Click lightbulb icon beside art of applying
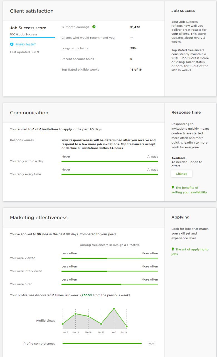Screen dimensions: 217x357 (x=173, y=249)
